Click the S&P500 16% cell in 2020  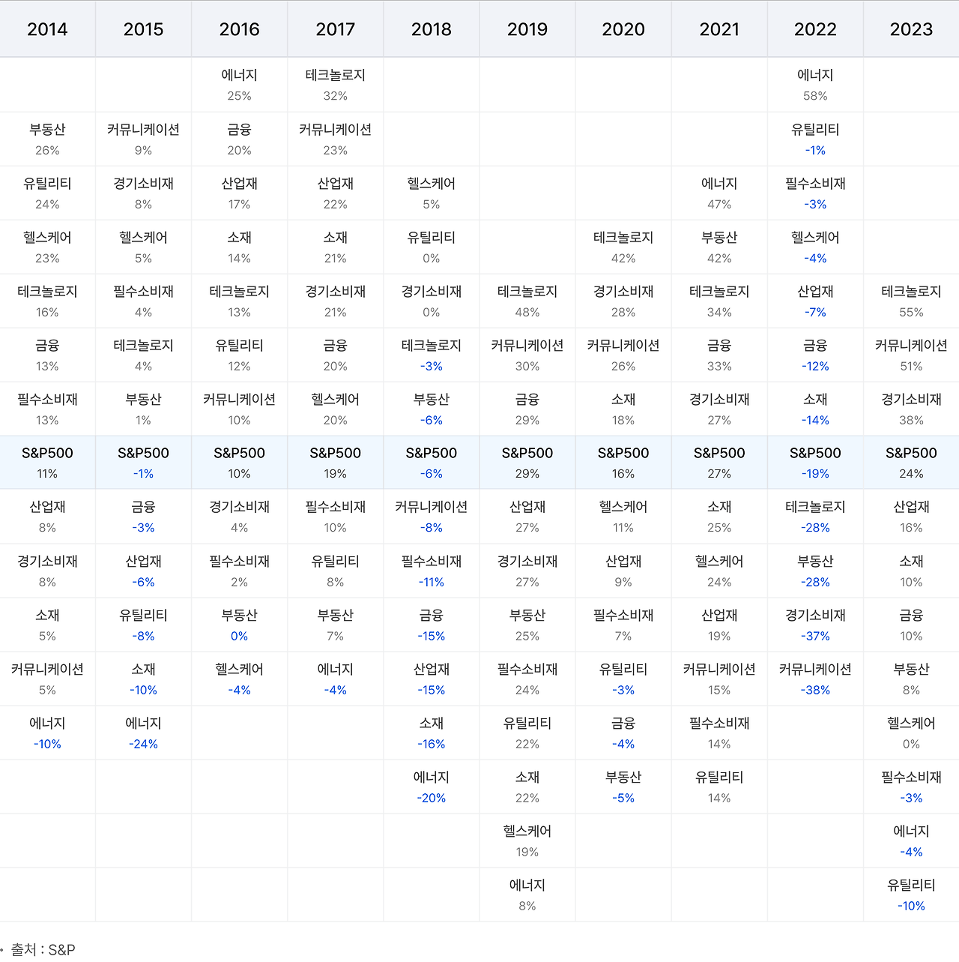[623, 463]
